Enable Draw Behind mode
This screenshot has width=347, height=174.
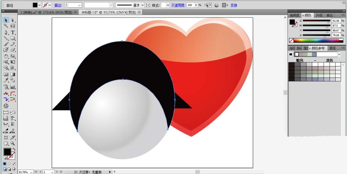(9, 169)
